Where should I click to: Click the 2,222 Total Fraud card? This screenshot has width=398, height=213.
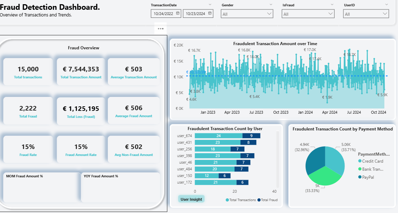28,111
